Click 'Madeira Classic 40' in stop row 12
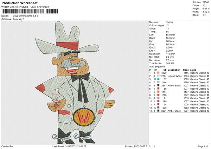Screen dimensions: 211x149 click(199, 108)
